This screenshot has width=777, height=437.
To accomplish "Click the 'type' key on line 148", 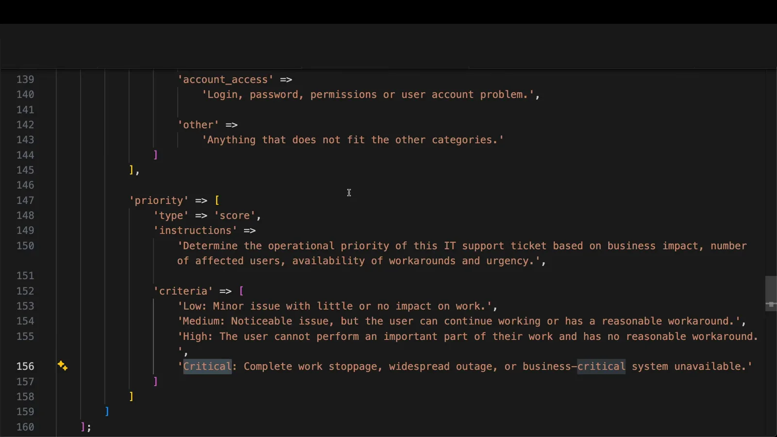I will 171,216.
